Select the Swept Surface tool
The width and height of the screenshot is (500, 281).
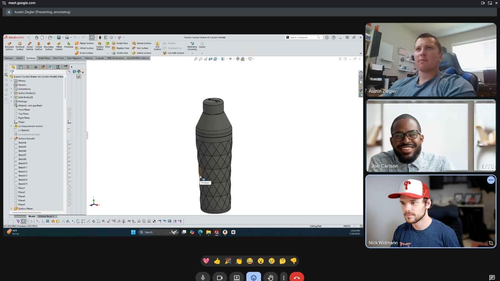[x=30, y=46]
